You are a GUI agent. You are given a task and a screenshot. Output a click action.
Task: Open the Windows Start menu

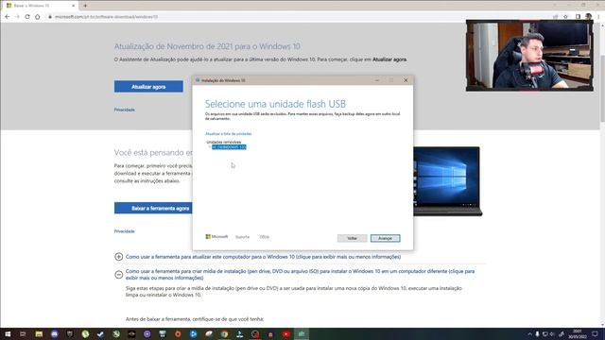[8, 333]
